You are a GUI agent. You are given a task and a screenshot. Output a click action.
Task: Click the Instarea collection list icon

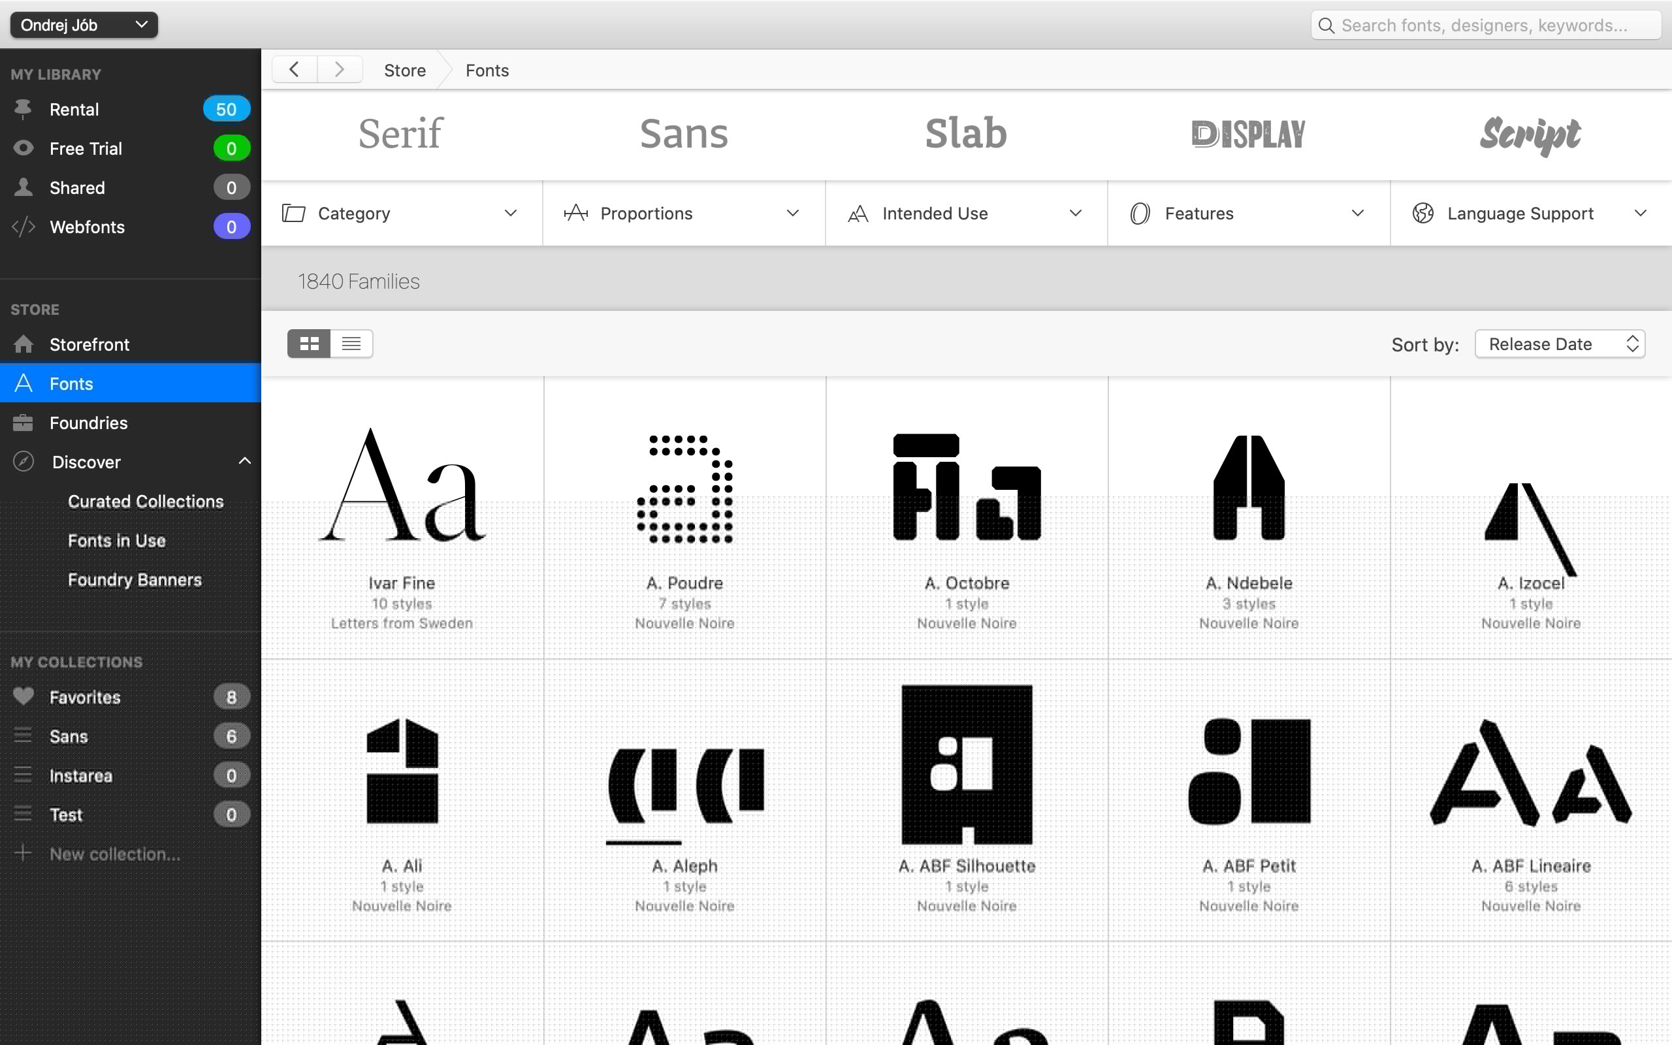pyautogui.click(x=23, y=775)
